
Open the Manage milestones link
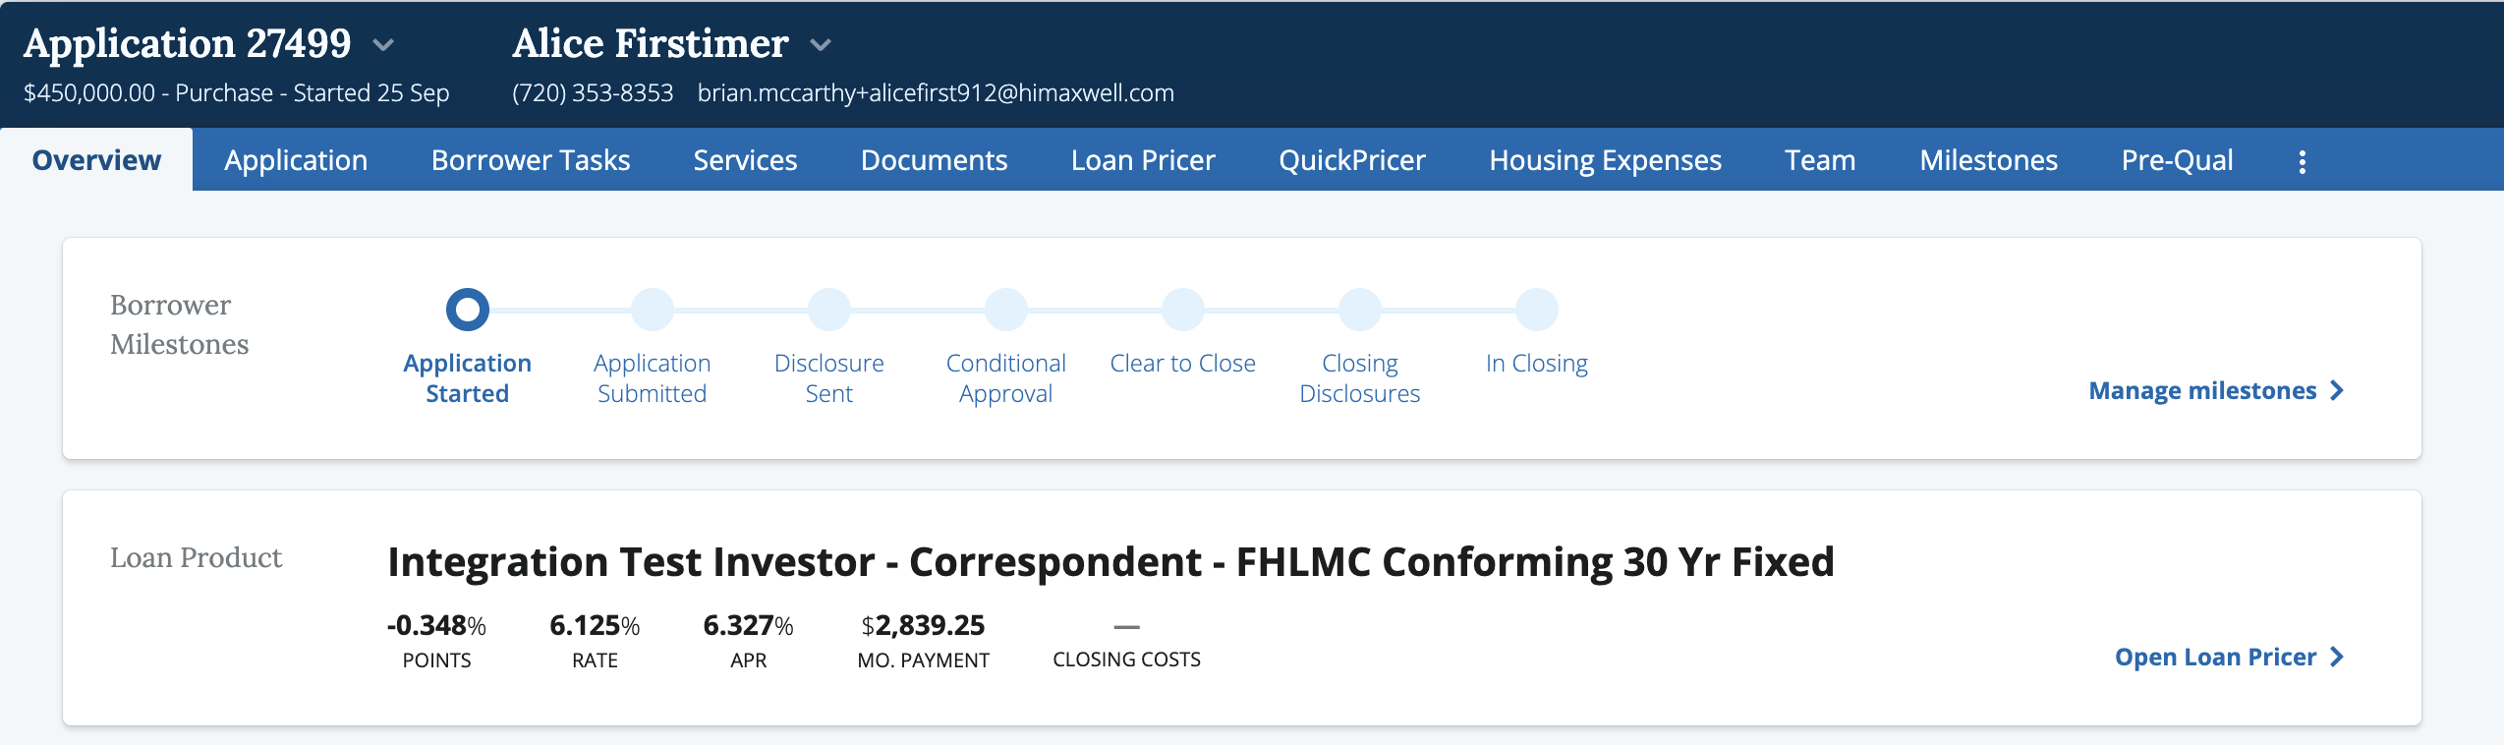pos(2215,391)
